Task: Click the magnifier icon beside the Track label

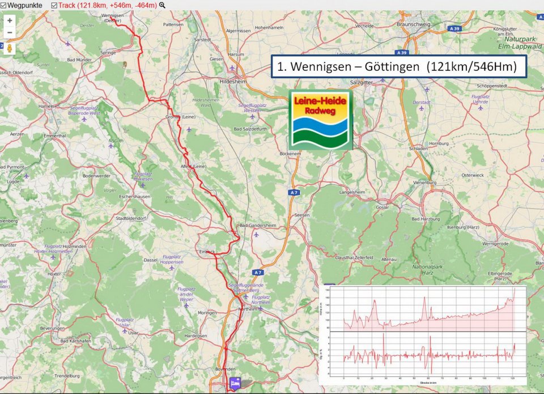Action: (162, 5)
